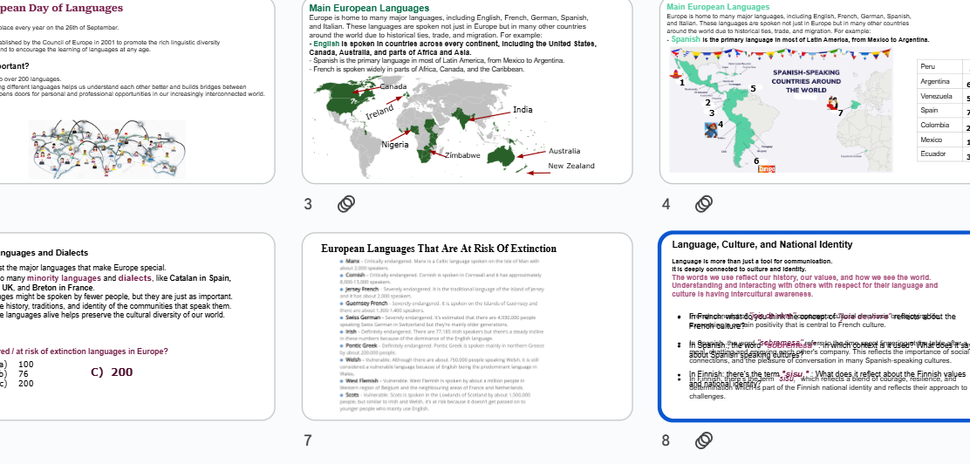Click the slide number 7 label
Screen dimensions: 970x464
(308, 440)
